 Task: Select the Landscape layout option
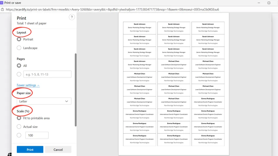(19, 48)
